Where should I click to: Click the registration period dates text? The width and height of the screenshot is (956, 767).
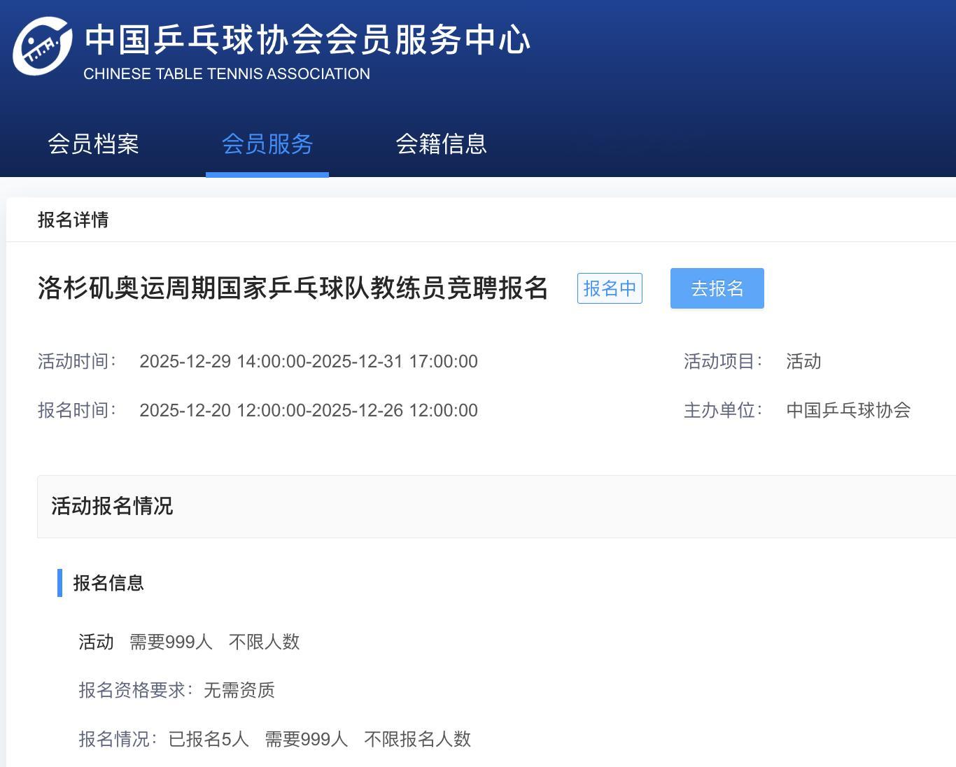309,411
